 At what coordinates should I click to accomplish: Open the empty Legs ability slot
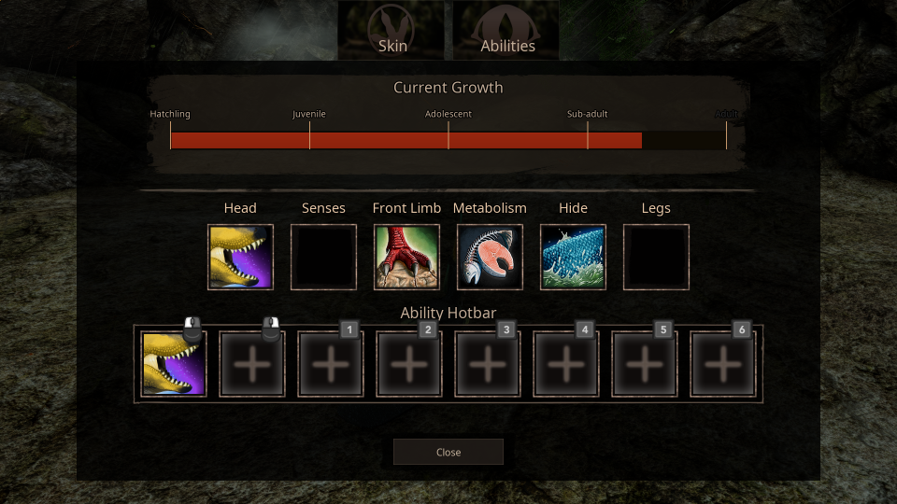(656, 258)
